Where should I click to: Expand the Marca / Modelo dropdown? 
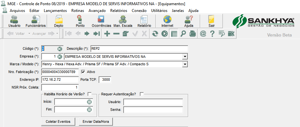coord(185,64)
